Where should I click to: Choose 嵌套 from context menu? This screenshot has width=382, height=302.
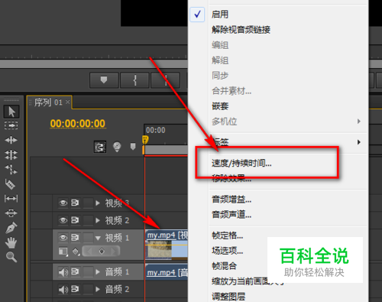220,106
